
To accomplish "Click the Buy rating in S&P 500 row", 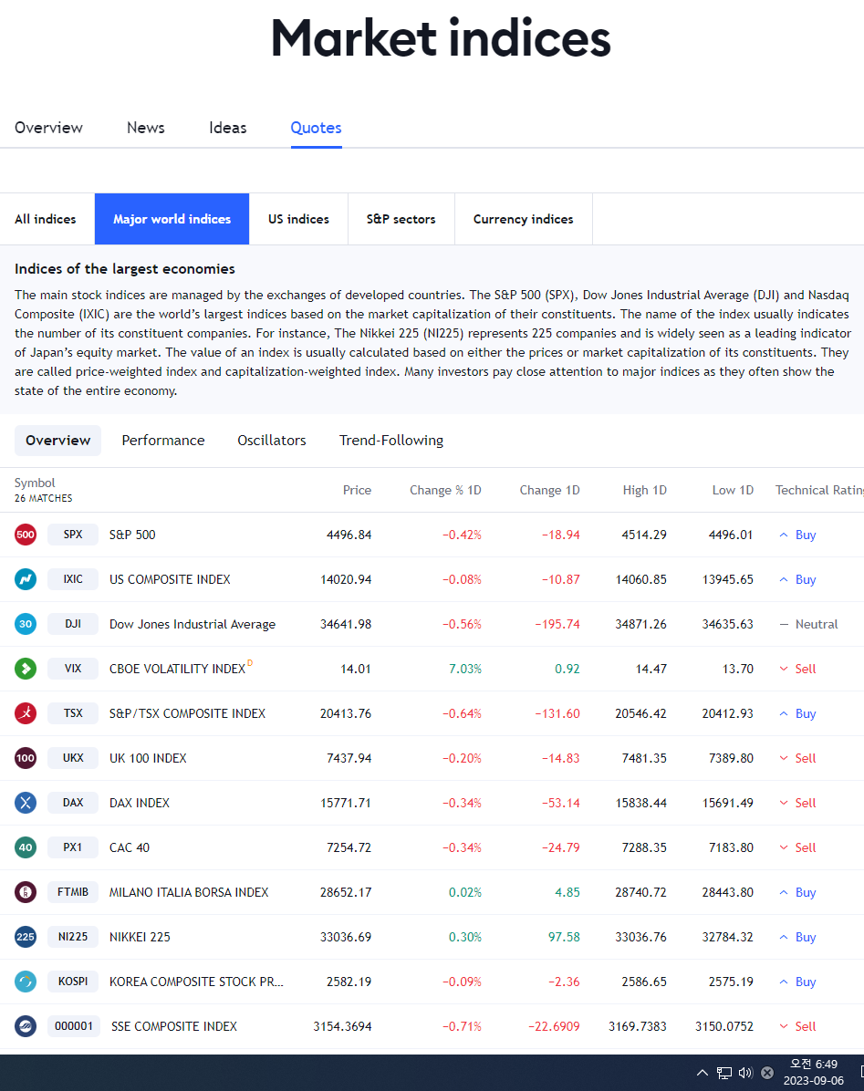I will click(x=797, y=535).
